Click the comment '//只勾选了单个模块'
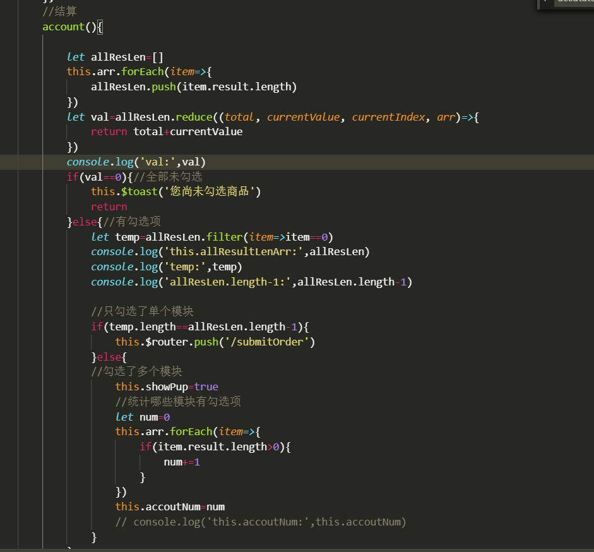The image size is (594, 552). point(143,311)
